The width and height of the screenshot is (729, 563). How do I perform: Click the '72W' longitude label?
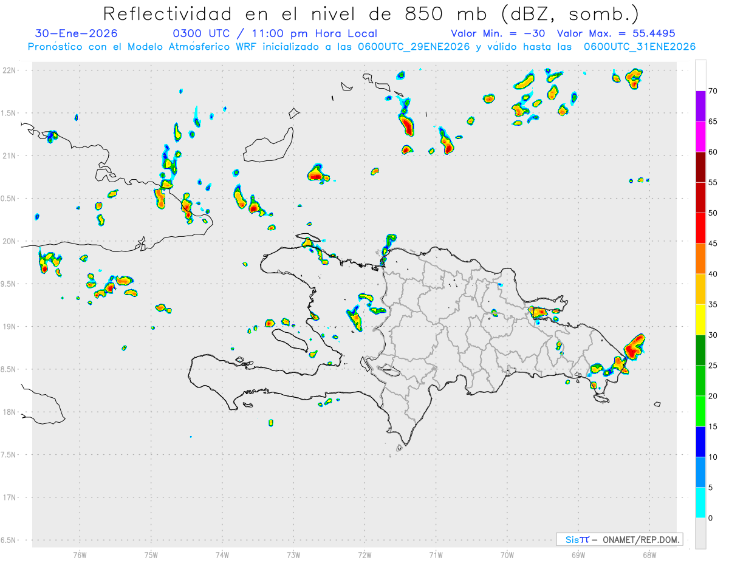[x=364, y=554]
